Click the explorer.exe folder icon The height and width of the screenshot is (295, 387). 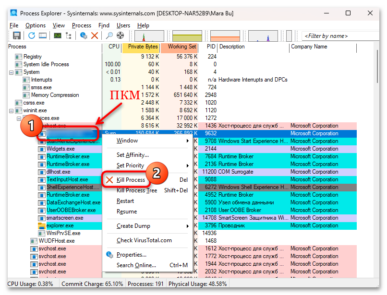[x=41, y=226]
